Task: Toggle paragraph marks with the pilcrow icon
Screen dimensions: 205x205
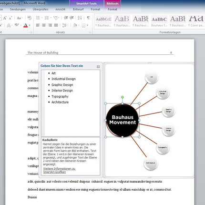Action: (88, 18)
